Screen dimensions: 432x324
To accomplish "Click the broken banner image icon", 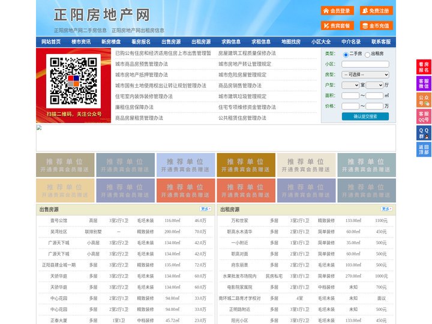I will (x=39, y=128).
